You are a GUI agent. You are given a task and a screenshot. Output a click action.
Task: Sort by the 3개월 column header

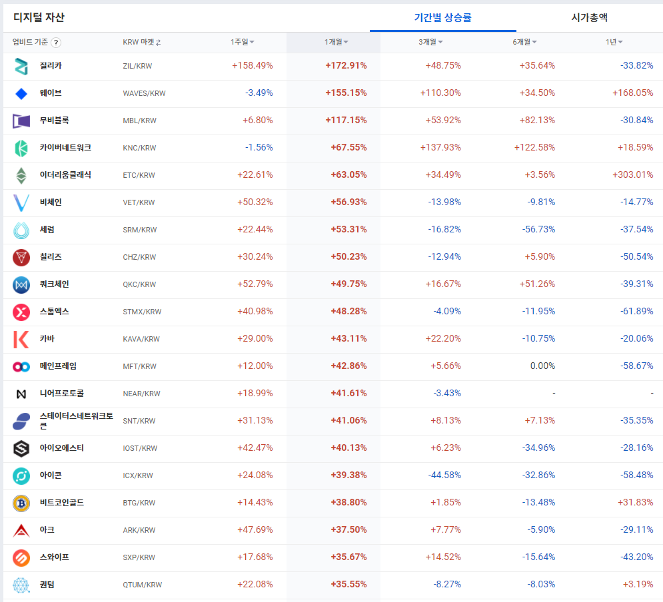[x=430, y=42]
